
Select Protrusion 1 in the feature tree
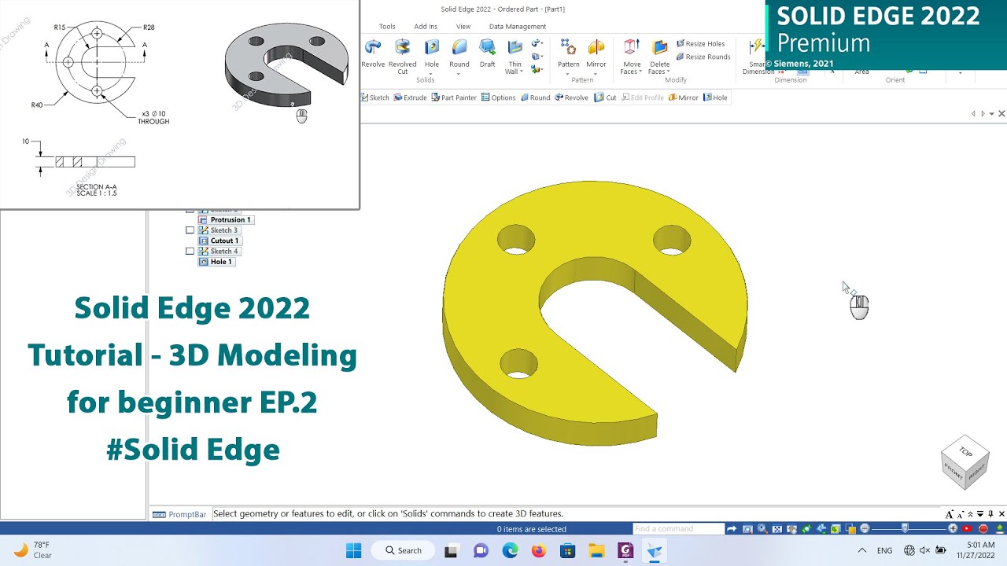(x=225, y=220)
